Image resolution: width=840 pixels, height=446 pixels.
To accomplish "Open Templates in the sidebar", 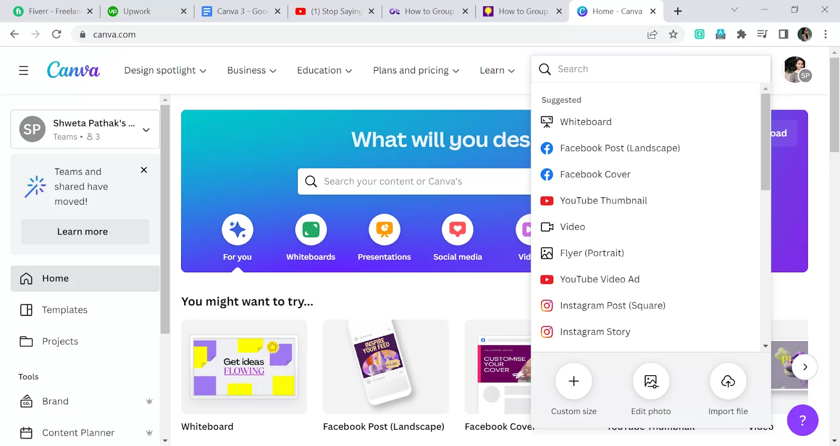I will coord(85,310).
